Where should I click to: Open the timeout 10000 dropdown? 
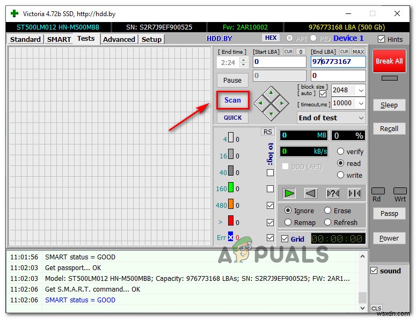point(361,103)
